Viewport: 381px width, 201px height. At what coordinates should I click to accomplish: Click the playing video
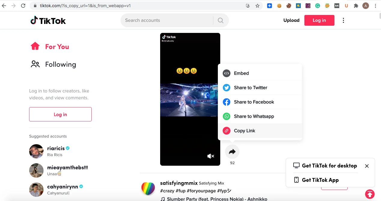(x=190, y=99)
